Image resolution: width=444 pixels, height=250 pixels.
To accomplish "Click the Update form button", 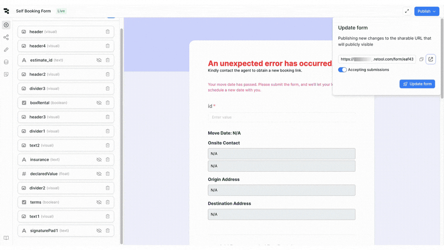I will (417, 84).
